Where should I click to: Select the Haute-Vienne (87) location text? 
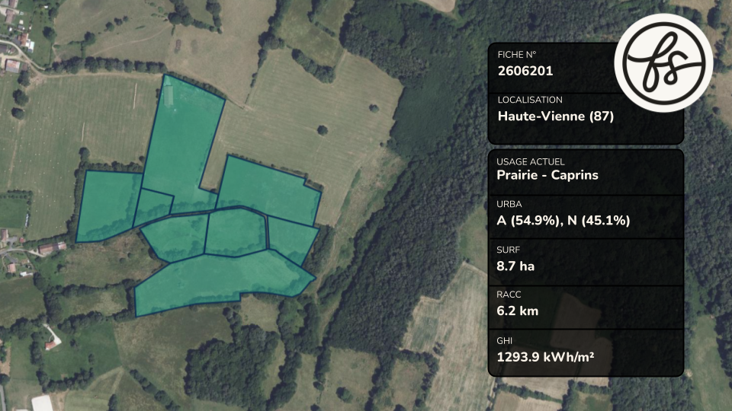(556, 116)
